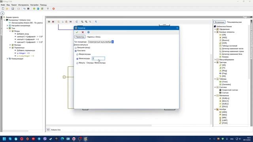
Task: Open the 'Тип генератора' dropdown
Action: click(x=112, y=42)
